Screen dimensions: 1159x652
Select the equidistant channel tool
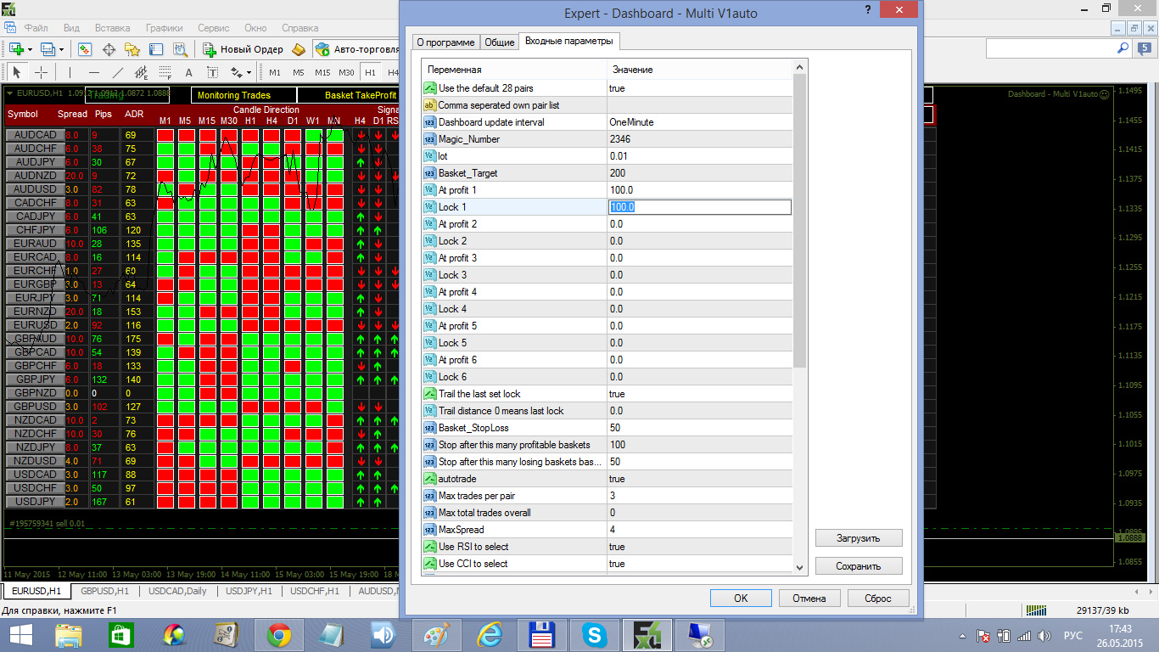pos(142,72)
